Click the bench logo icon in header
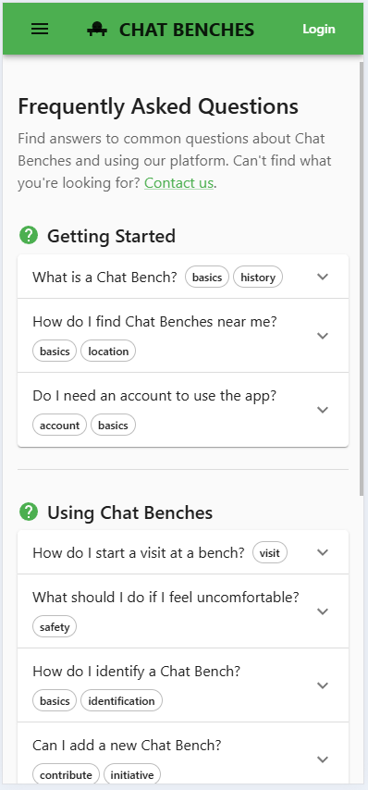Image resolution: width=368 pixels, height=790 pixels. (x=97, y=30)
